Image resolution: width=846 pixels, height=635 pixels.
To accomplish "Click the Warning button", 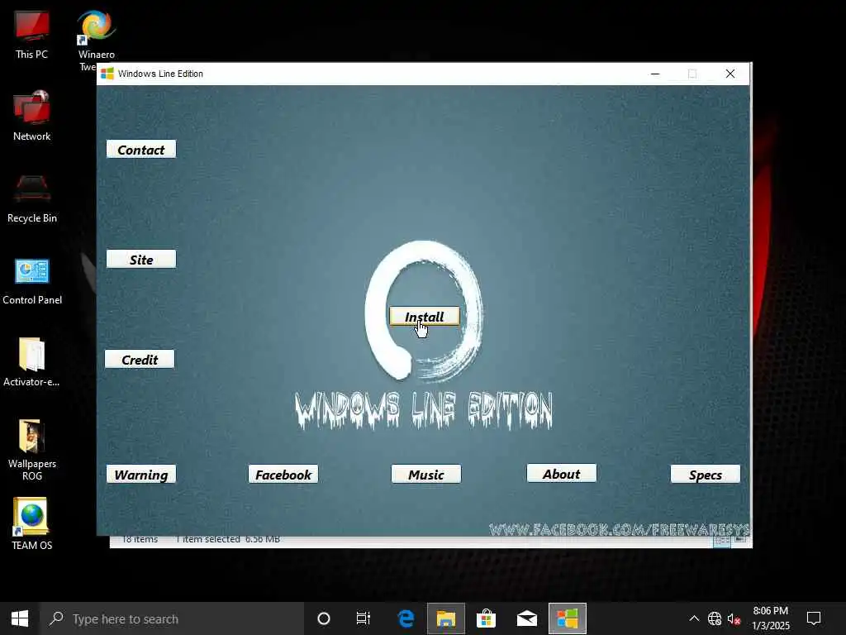I will coord(140,474).
